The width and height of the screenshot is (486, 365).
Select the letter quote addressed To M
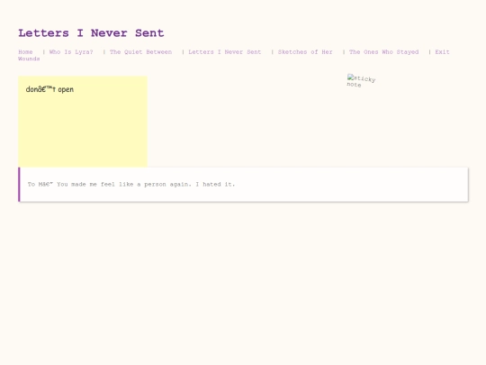(x=243, y=185)
